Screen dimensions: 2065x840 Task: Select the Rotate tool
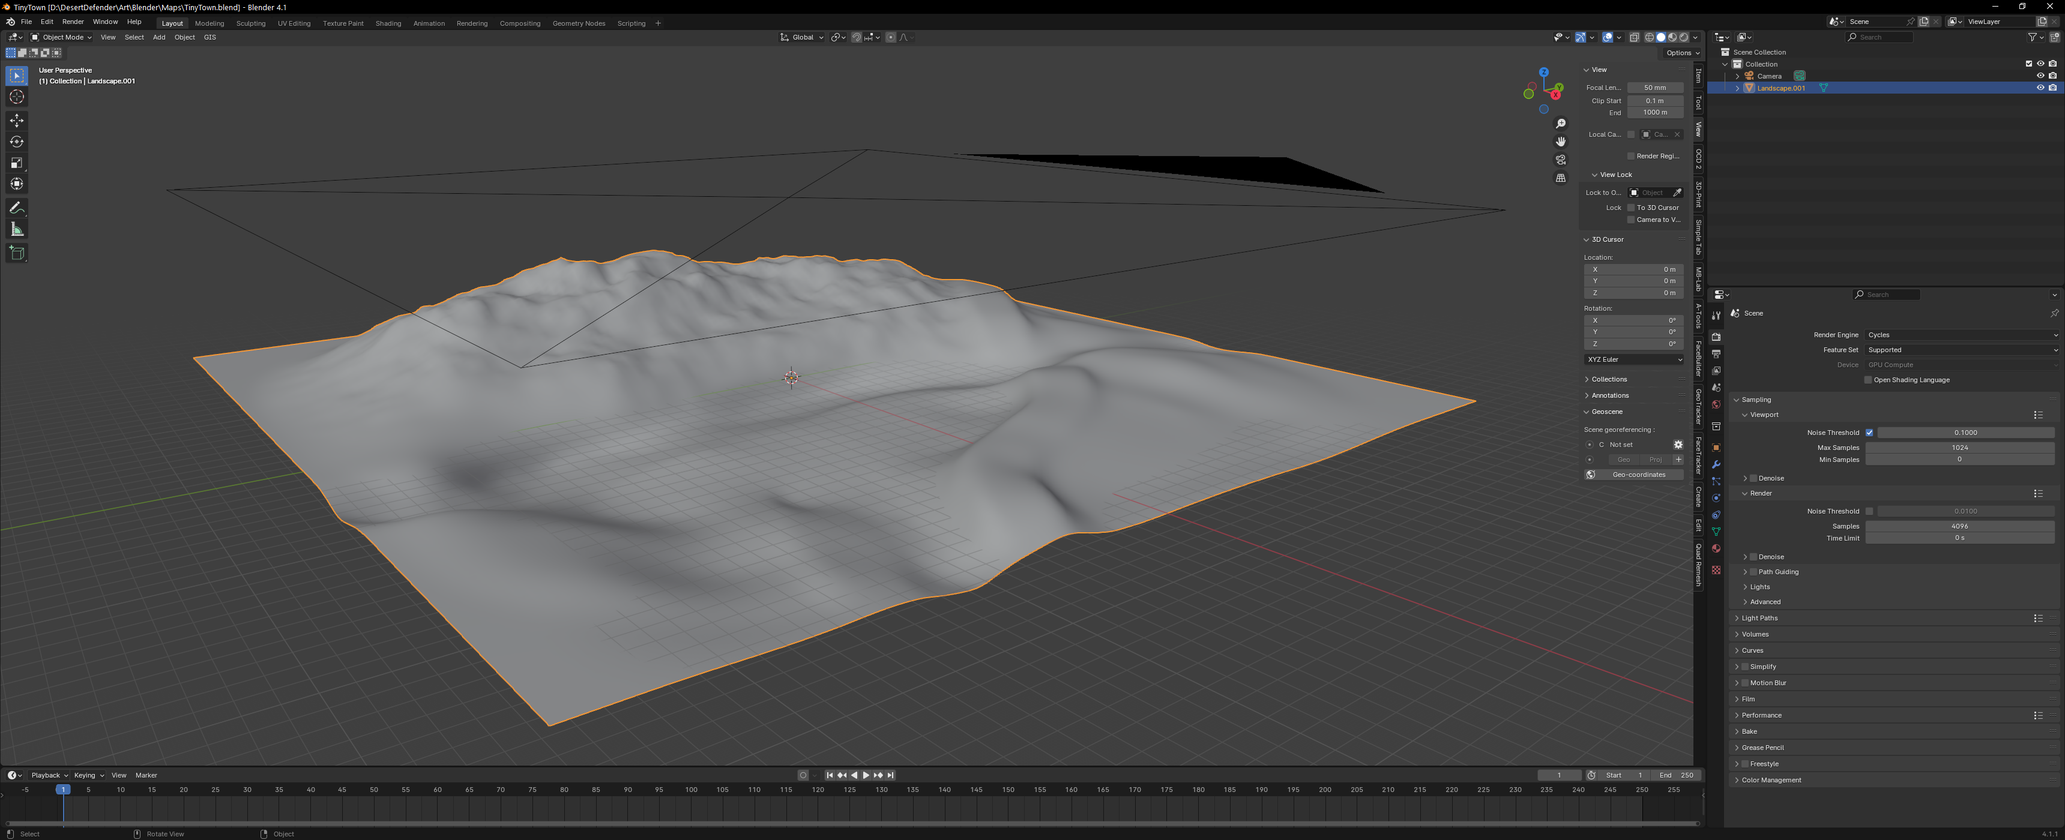pos(17,142)
